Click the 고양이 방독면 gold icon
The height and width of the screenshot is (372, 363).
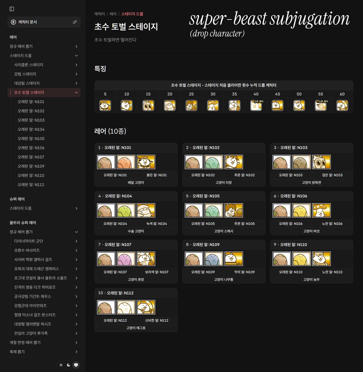click(322, 162)
